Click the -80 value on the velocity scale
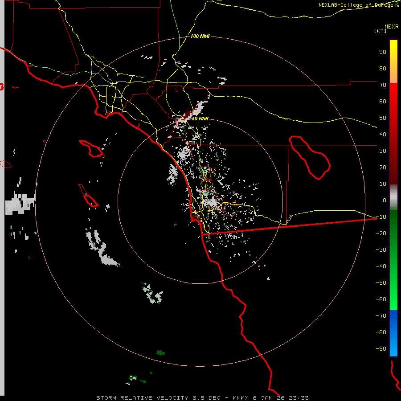This screenshot has width=401, height=401. pos(381,332)
